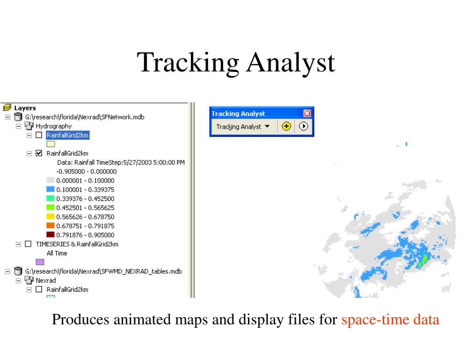Image resolution: width=472 pixels, height=354 pixels.
Task: Click the yellow Add Temporal Data button
Action: [x=286, y=126]
